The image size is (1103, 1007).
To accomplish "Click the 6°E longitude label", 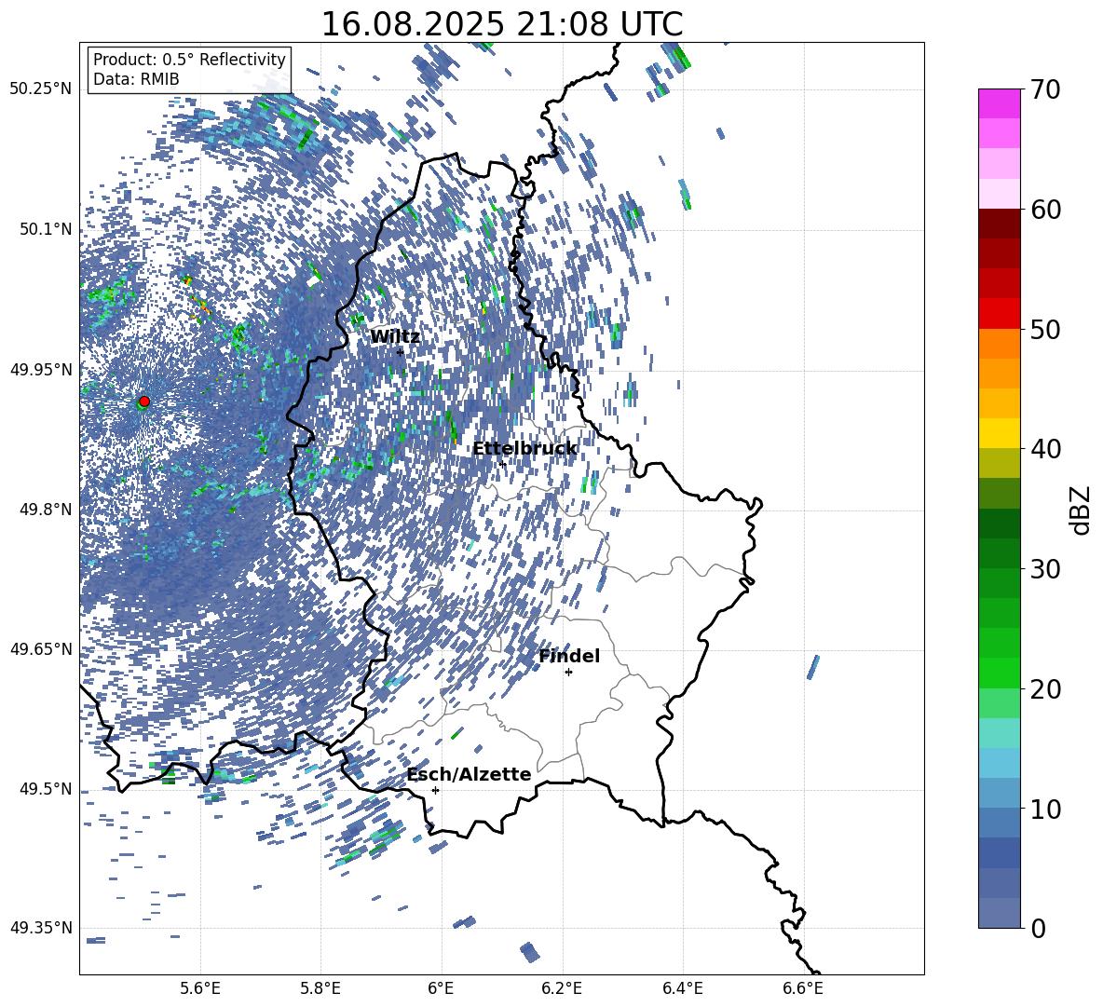I will coord(441,989).
